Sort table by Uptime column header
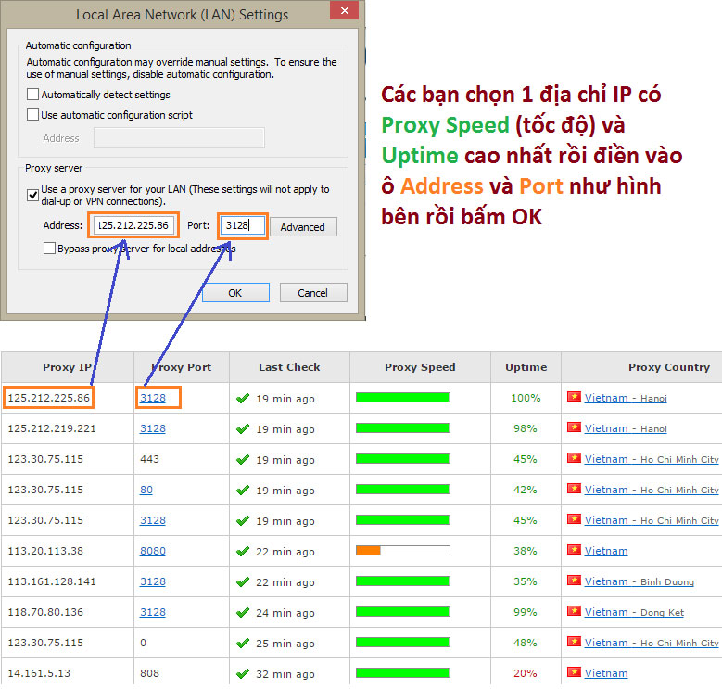The width and height of the screenshot is (722, 689). coord(526,367)
